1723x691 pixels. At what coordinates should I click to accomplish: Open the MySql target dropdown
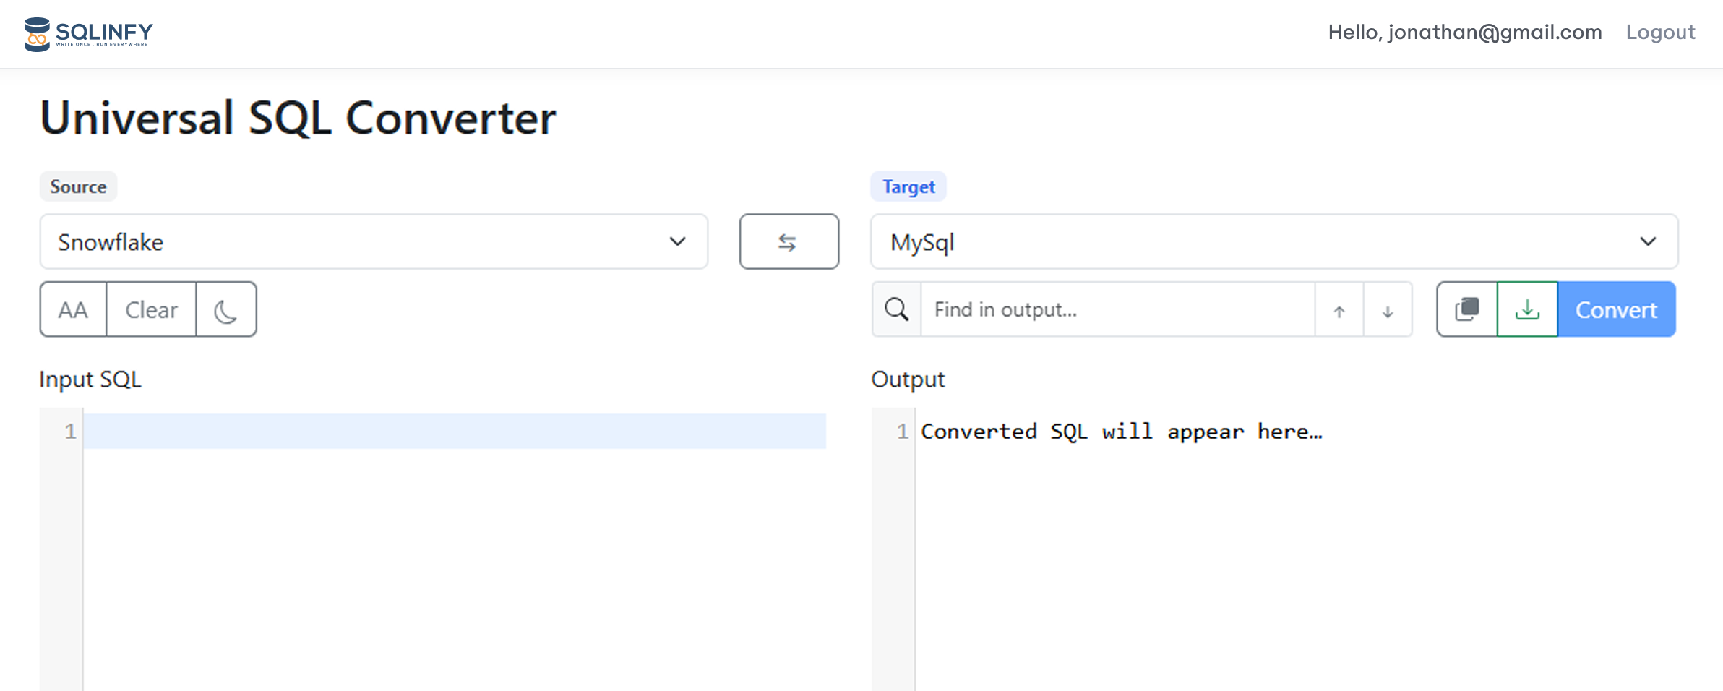[1258, 242]
